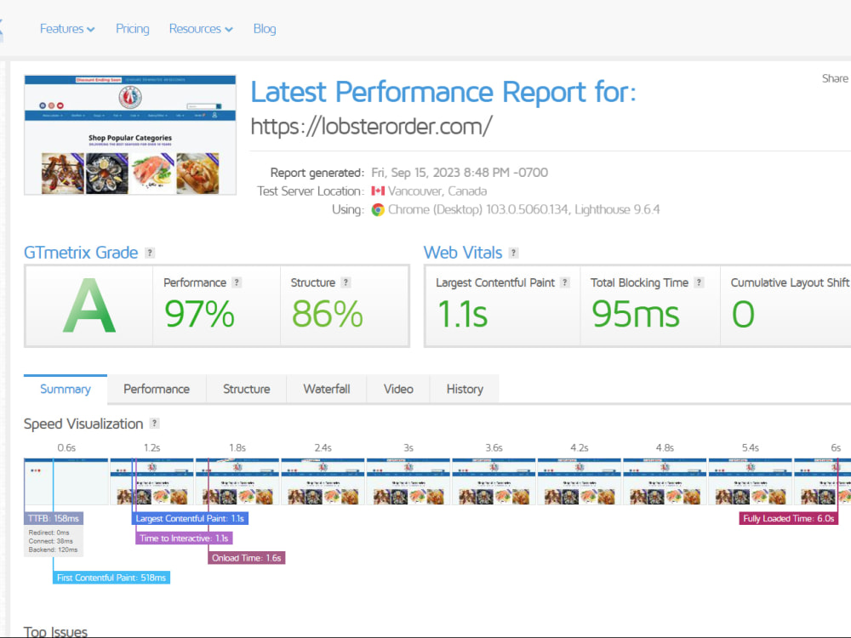Viewport: 851px width, 638px height.
Task: Click the TTFB: 158ms marker
Action: pos(53,519)
